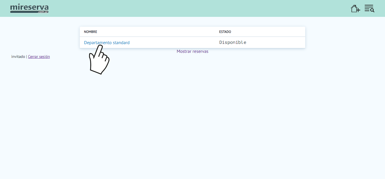The width and height of the screenshot is (385, 179).
Task: Click the NOMBRE column header
Action: point(90,32)
